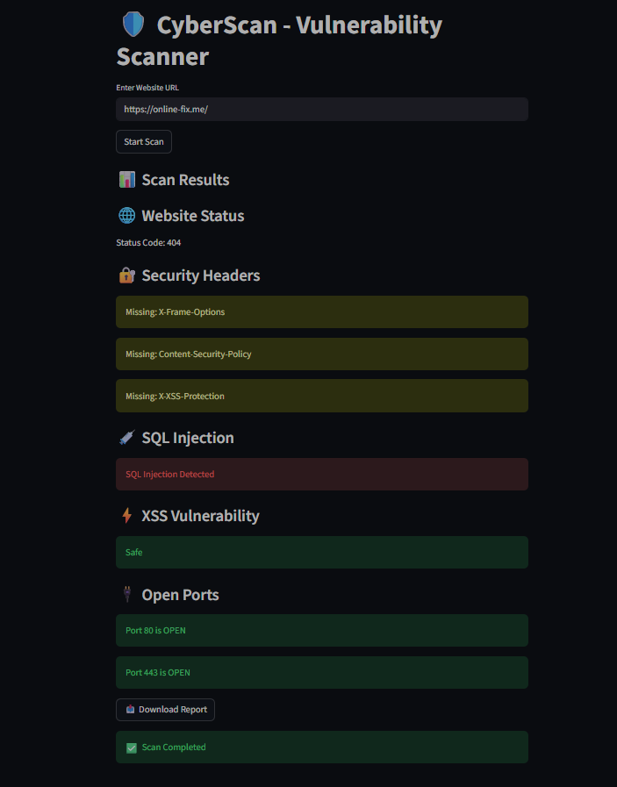Image resolution: width=617 pixels, height=787 pixels.
Task: Focus the Enter Website URL input field
Action: coord(321,110)
